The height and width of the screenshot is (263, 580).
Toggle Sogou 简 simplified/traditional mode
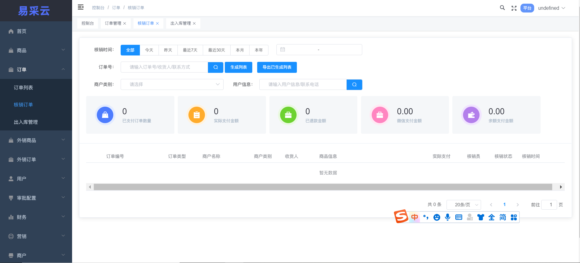[503, 217]
